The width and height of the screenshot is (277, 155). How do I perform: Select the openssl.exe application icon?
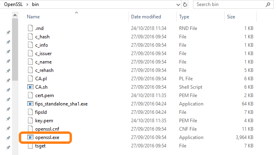click(x=30, y=137)
